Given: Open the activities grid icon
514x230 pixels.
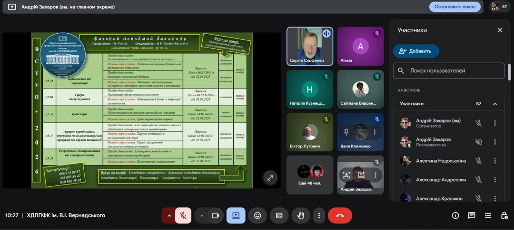Looking at the screenshot, I should point(488,215).
